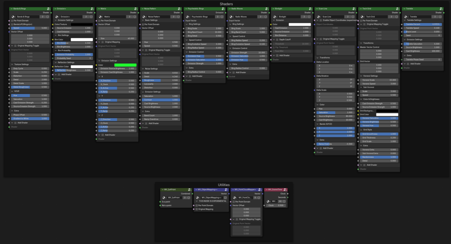
Task: Collapse Emission Control panel in Radio Waves
Action: (230, 48)
